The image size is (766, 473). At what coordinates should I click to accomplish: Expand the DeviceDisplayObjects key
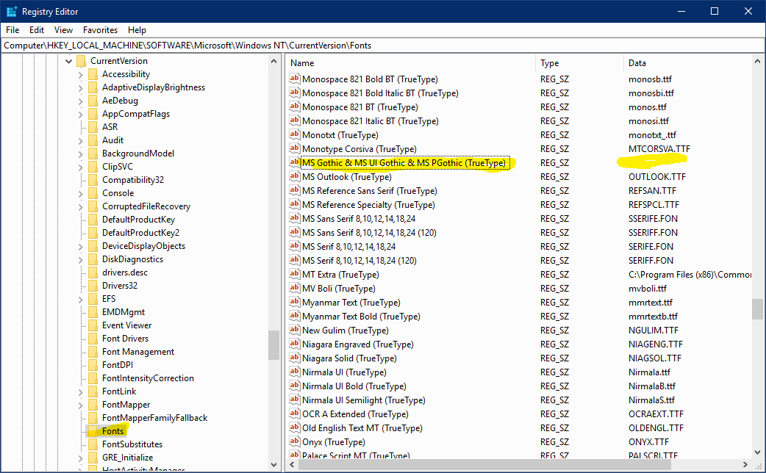point(81,247)
